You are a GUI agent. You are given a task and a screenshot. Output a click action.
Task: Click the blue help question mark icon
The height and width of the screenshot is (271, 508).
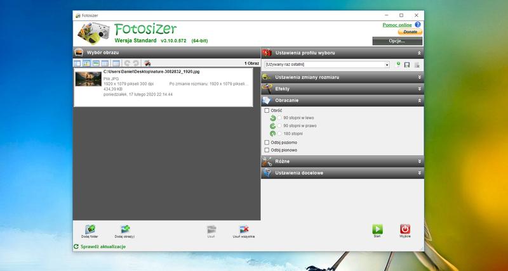pos(418,24)
